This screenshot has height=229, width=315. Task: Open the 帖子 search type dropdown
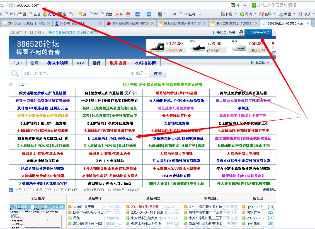point(142,73)
